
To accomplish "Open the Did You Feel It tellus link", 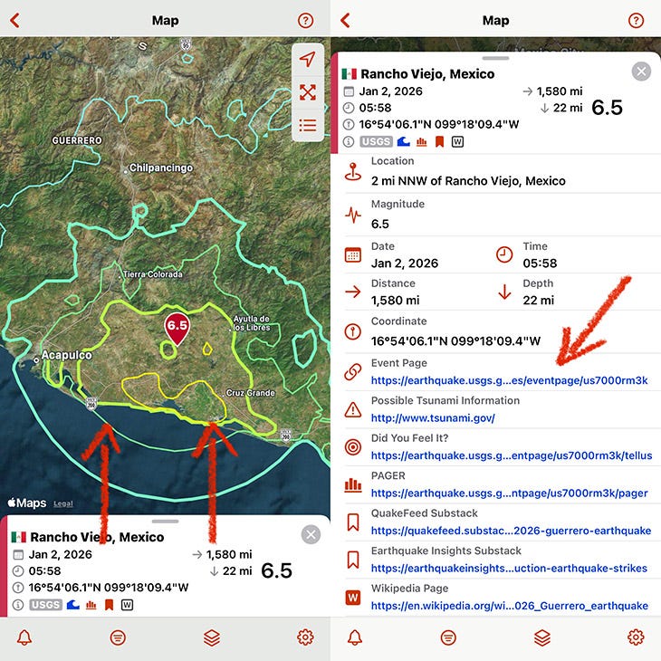I will tap(512, 455).
